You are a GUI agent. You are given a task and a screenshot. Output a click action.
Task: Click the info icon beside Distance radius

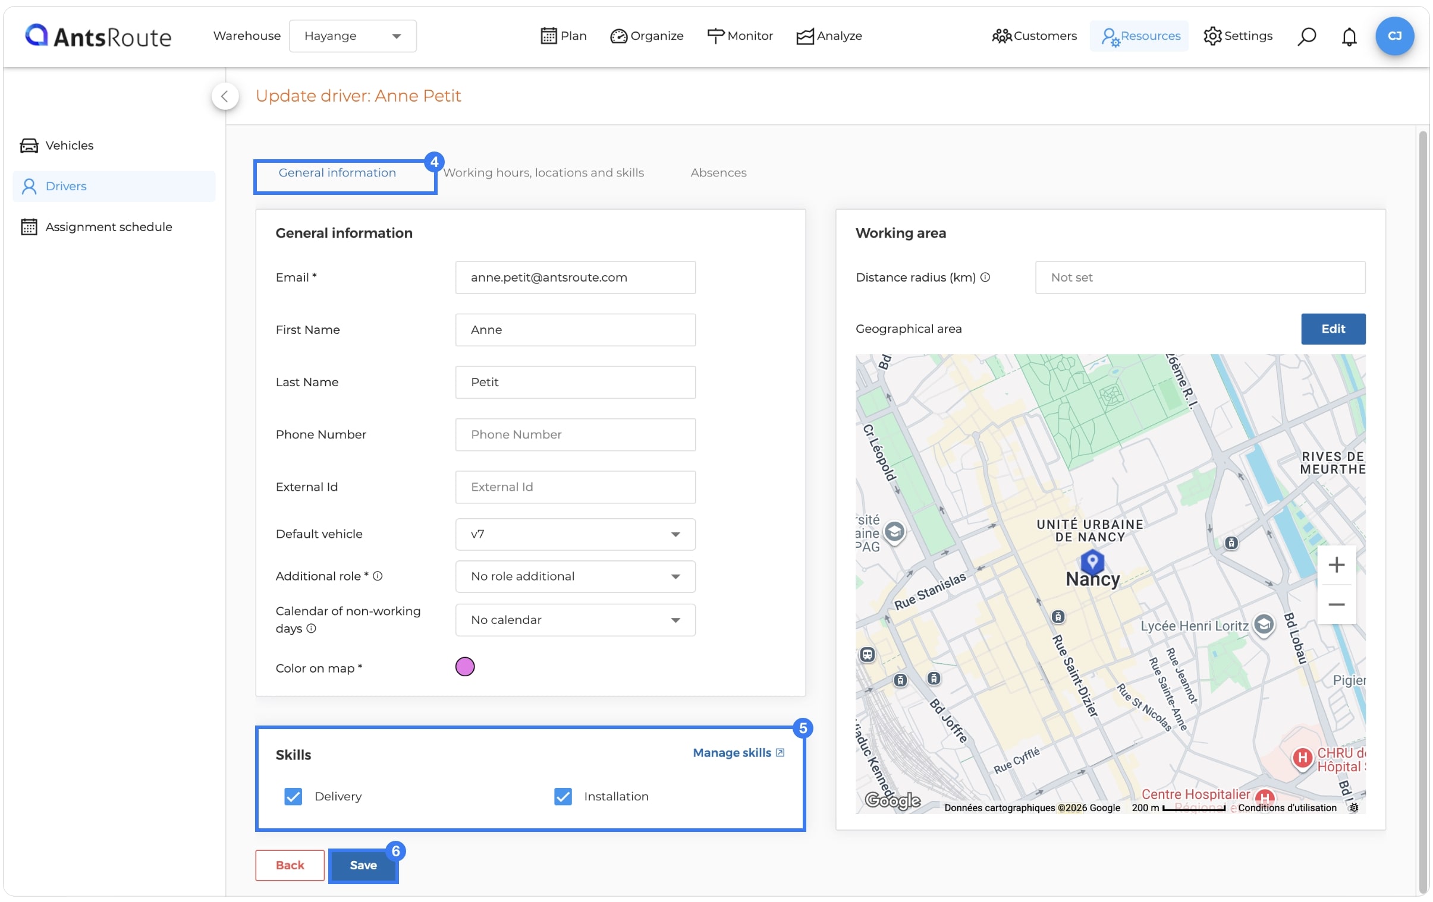click(x=985, y=277)
